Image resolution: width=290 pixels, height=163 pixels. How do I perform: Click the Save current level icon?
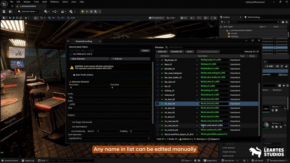[4, 11]
